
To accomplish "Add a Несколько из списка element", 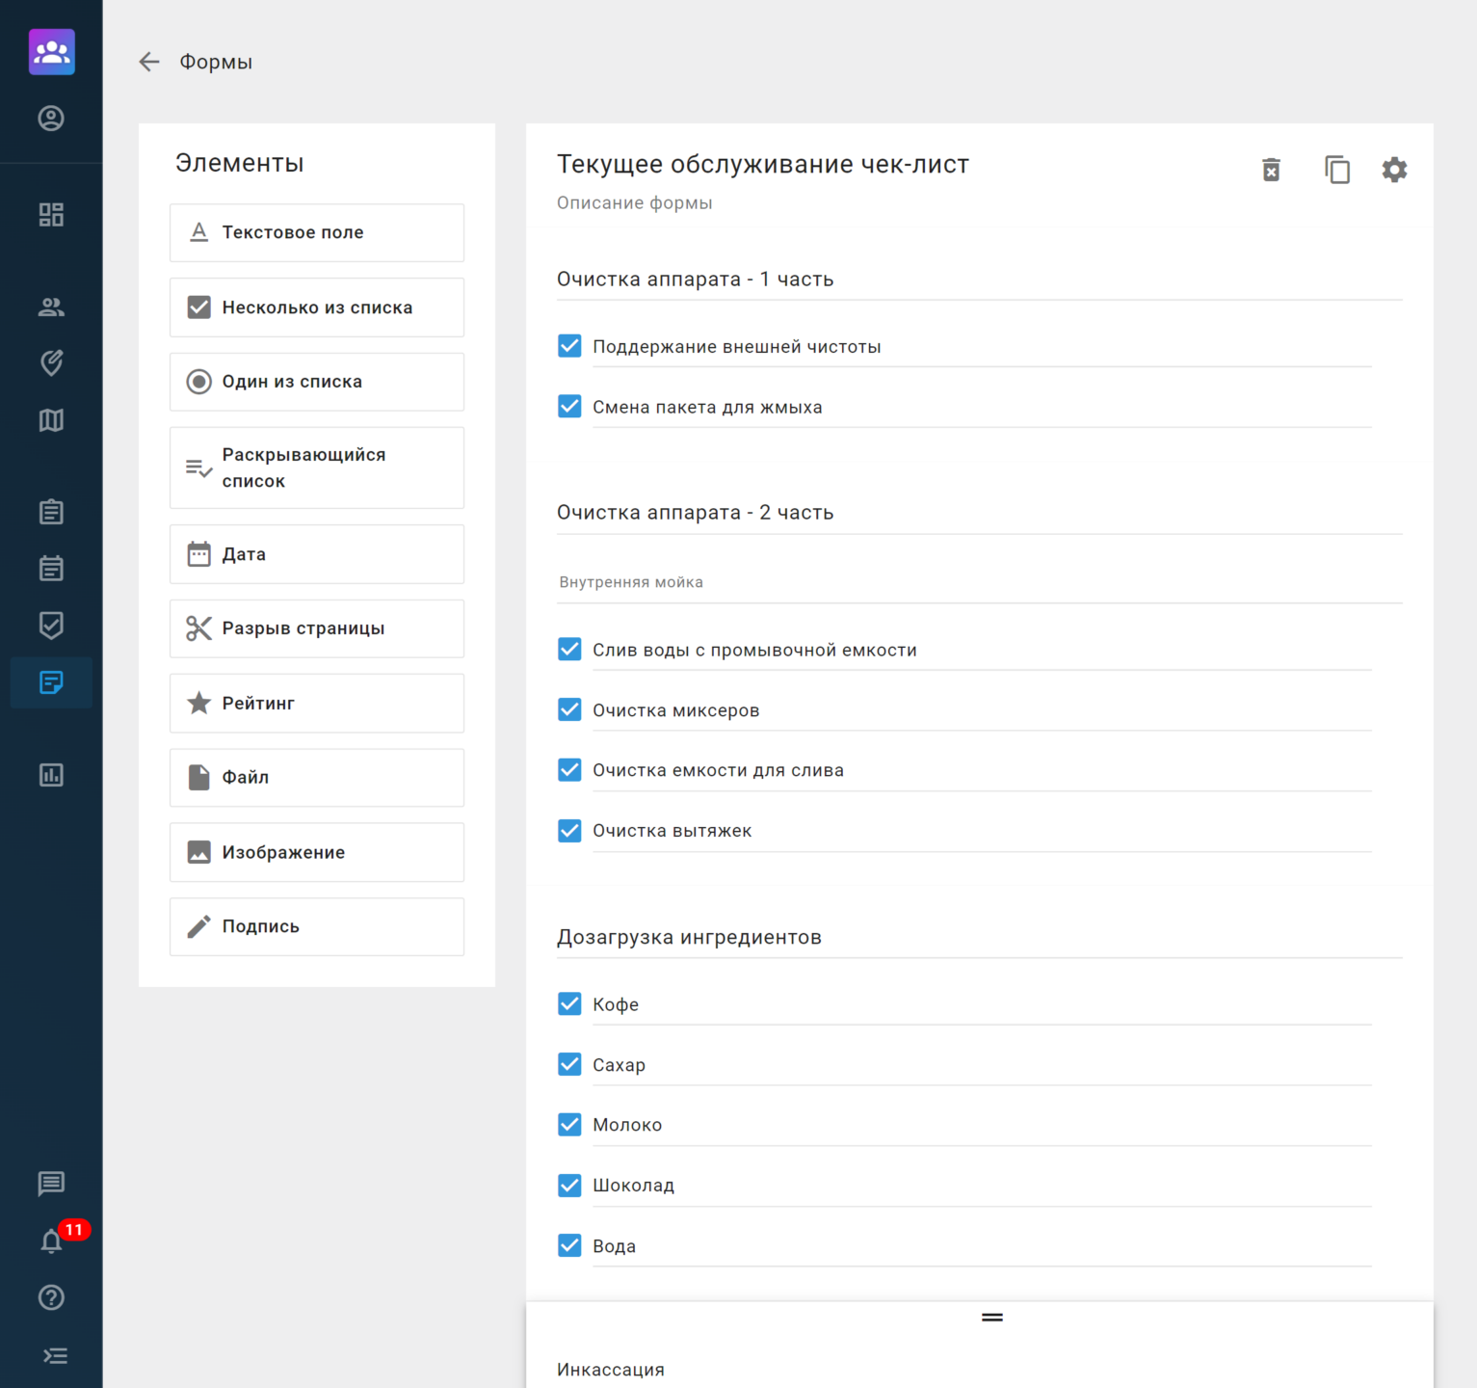I will 317,307.
